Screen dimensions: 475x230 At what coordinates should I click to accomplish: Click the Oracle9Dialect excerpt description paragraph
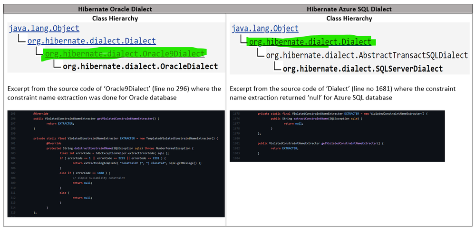(115, 93)
